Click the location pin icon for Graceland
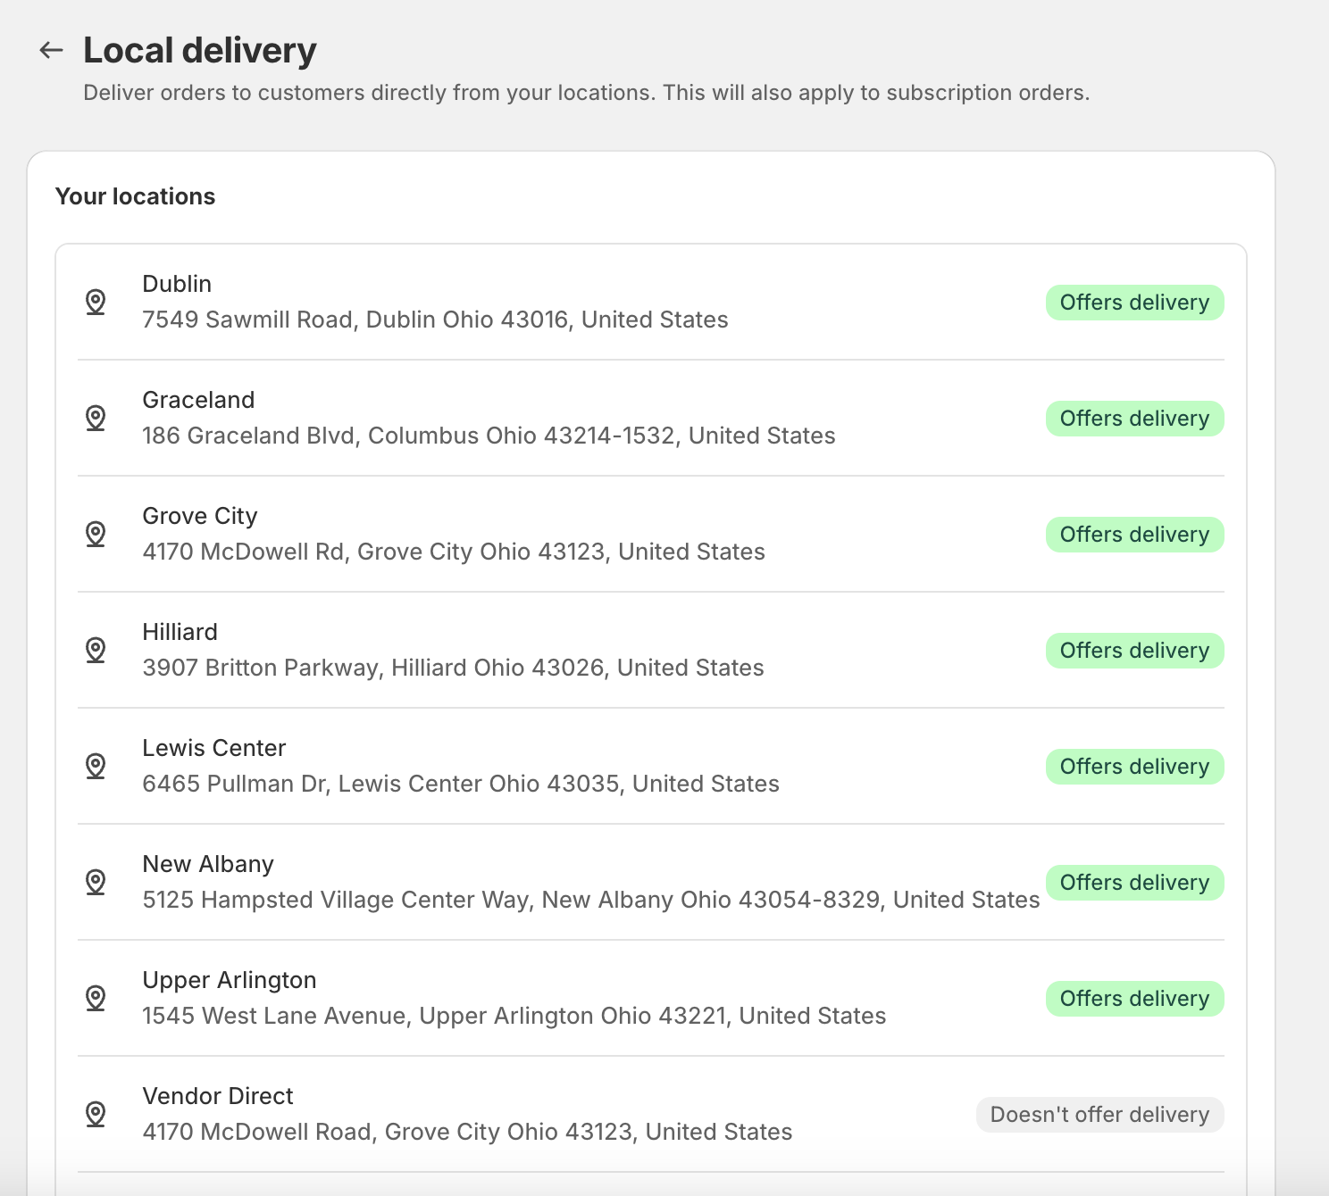Viewport: 1329px width, 1196px height. point(96,418)
